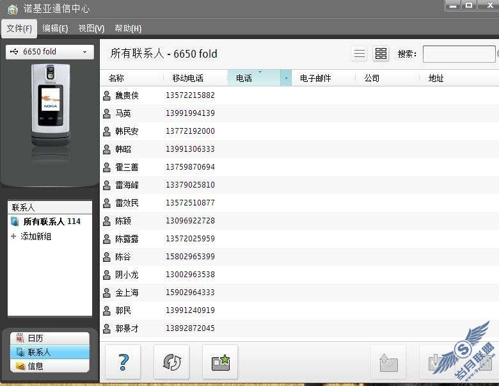The height and width of the screenshot is (386, 499).
Task: Click phone number 13991994139
Action: pos(190,113)
